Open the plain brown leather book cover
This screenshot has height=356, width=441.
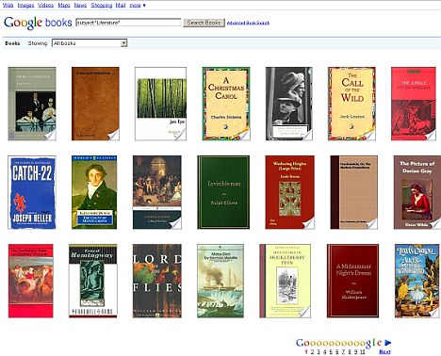tap(95, 104)
